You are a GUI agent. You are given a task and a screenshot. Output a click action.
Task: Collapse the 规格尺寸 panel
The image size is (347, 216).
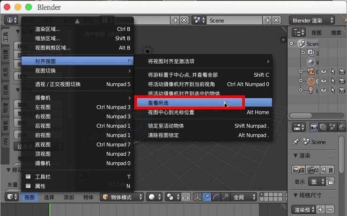tap(295, 195)
